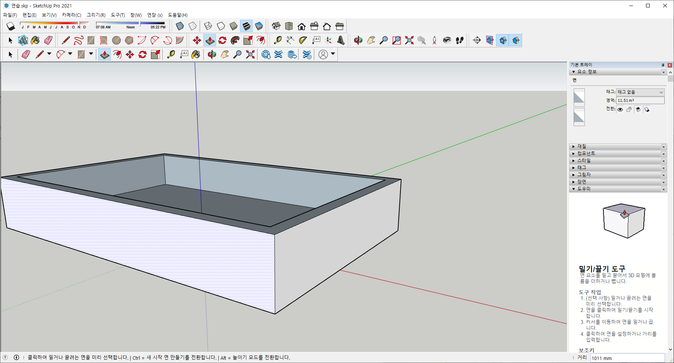Choose the Rotated Rectangle tool
Viewport: 674px width, 363px height.
tap(104, 40)
